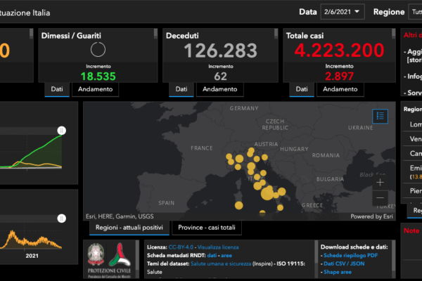Viewport: 422px width, 281px height.
Task: Open the Regione dropdown
Action: (415, 11)
